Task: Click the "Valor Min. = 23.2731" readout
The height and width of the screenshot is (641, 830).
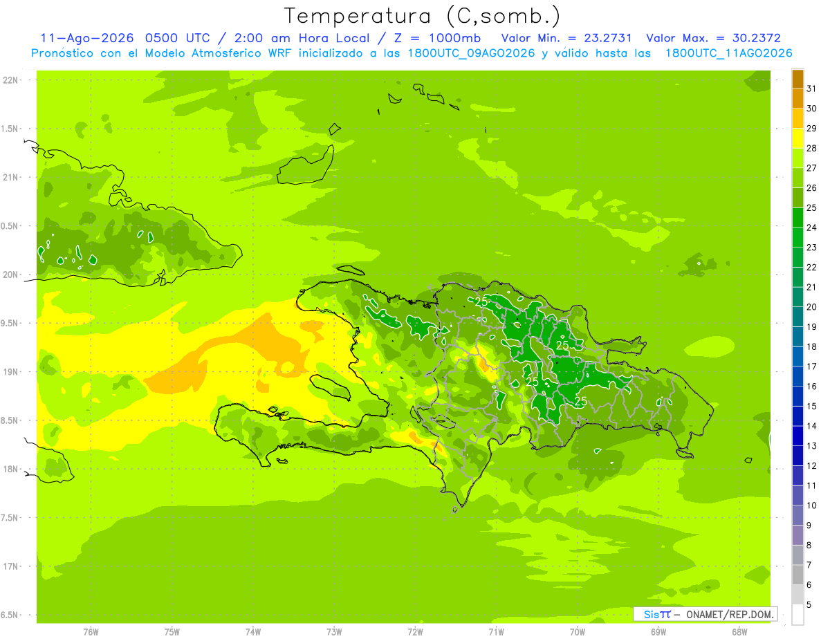Action: pos(567,38)
